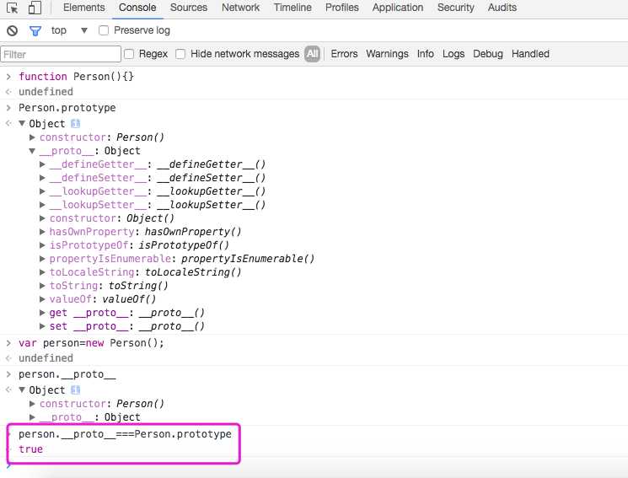Enable the Regex checkbox
Screen dimensions: 628x478
(x=129, y=54)
